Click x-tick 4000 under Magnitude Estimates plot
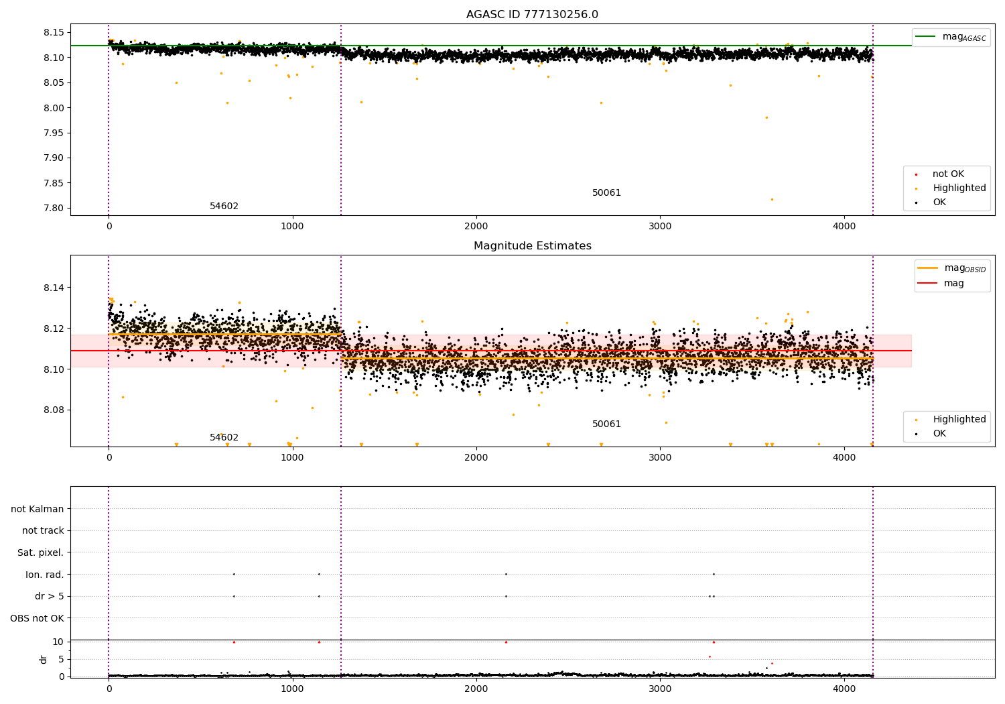Viewport: 1005px width, 704px height. pyautogui.click(x=844, y=458)
